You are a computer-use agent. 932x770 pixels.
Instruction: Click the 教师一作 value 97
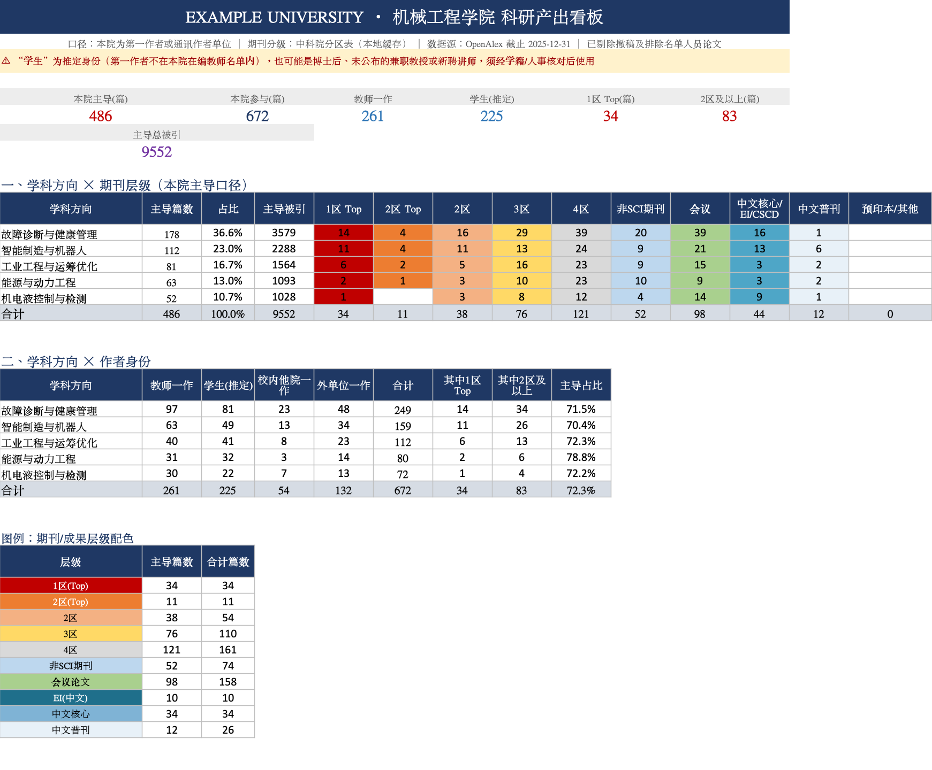point(172,409)
